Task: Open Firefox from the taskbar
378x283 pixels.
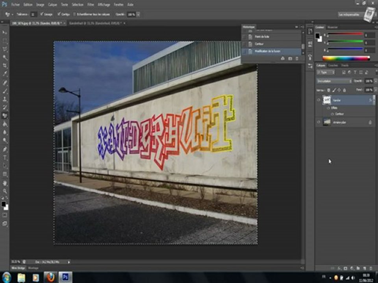Action: click(x=50, y=277)
